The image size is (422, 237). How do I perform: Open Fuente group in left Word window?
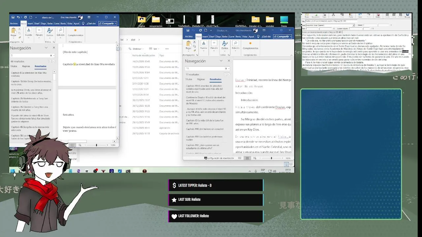click(29, 32)
